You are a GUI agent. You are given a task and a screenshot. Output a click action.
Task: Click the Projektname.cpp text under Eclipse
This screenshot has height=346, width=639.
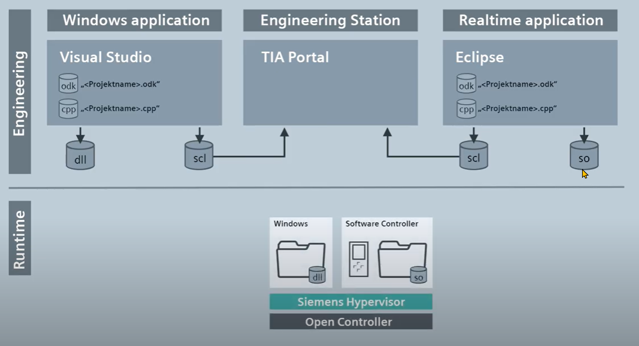pyautogui.click(x=517, y=109)
